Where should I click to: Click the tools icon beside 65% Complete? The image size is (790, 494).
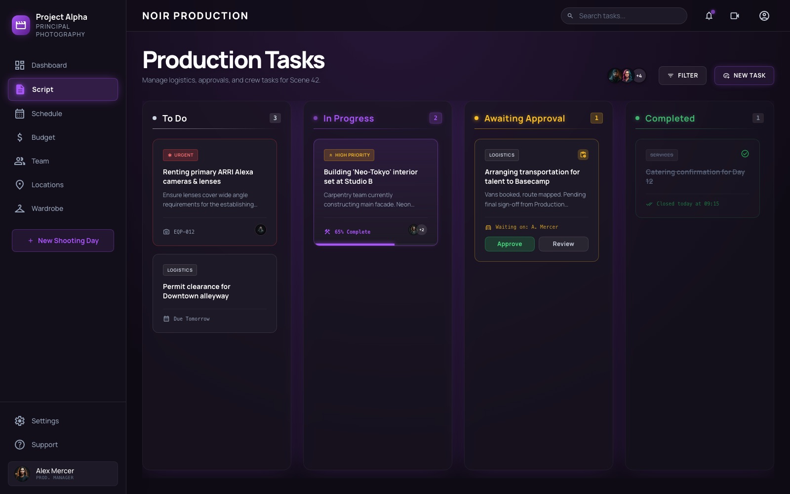[x=327, y=232]
